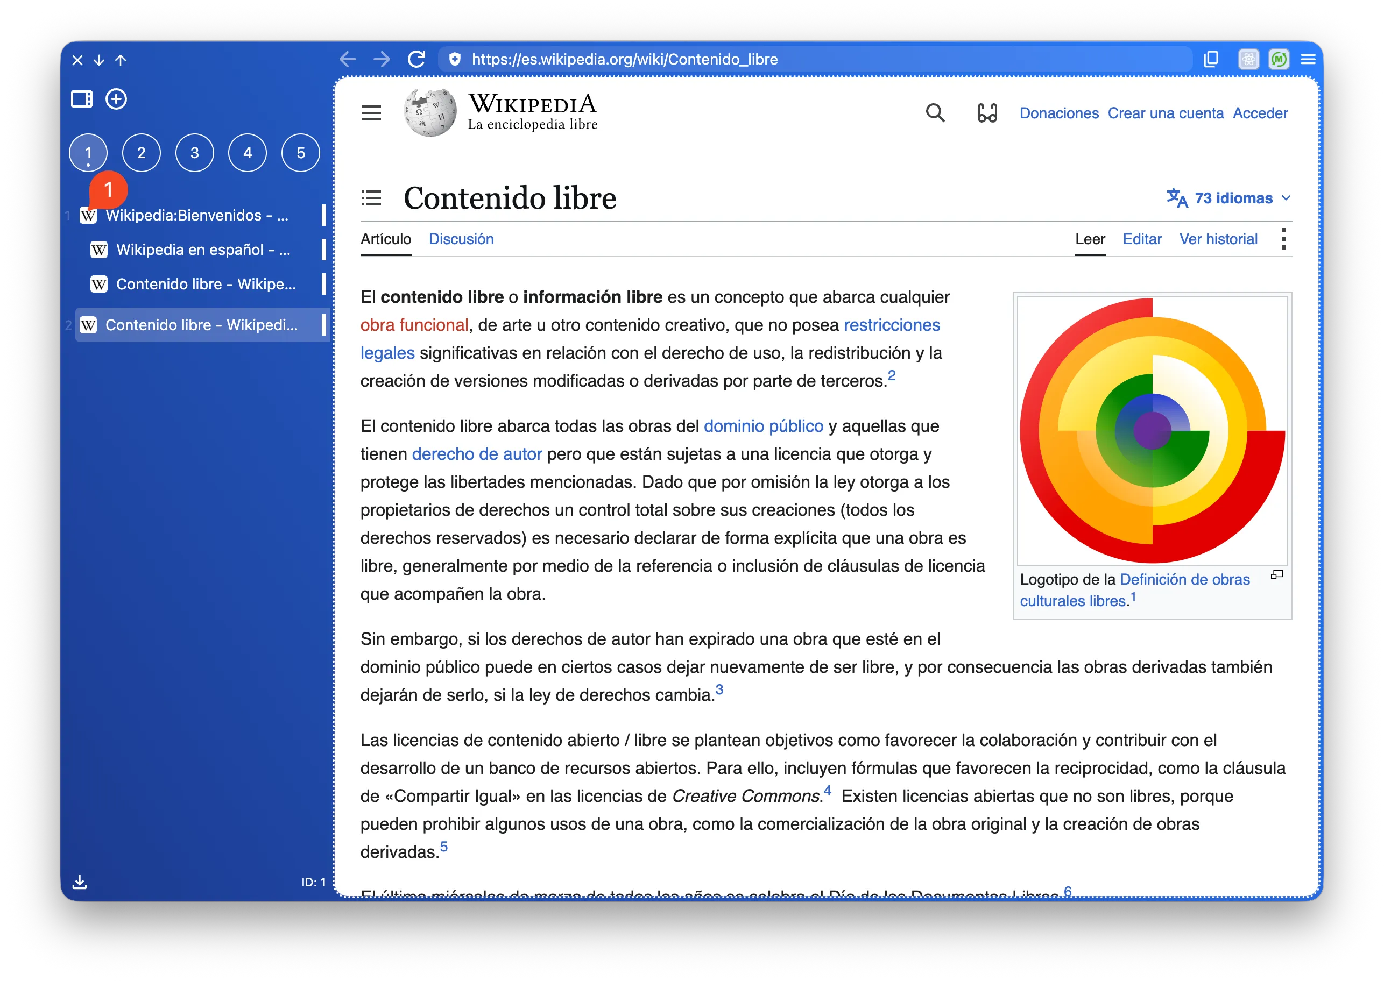The image size is (1384, 981).
Task: Select the highlighted Contenido libre - Wikipedi... tab
Action: [202, 325]
